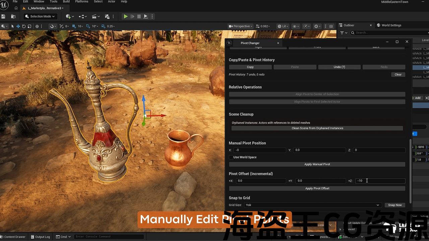Click the green Play button in toolbar
This screenshot has height=241, width=429.
(x=125, y=16)
